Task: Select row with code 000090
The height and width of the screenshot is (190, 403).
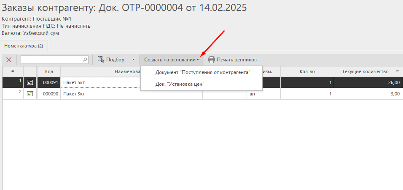Action: click(x=49, y=94)
